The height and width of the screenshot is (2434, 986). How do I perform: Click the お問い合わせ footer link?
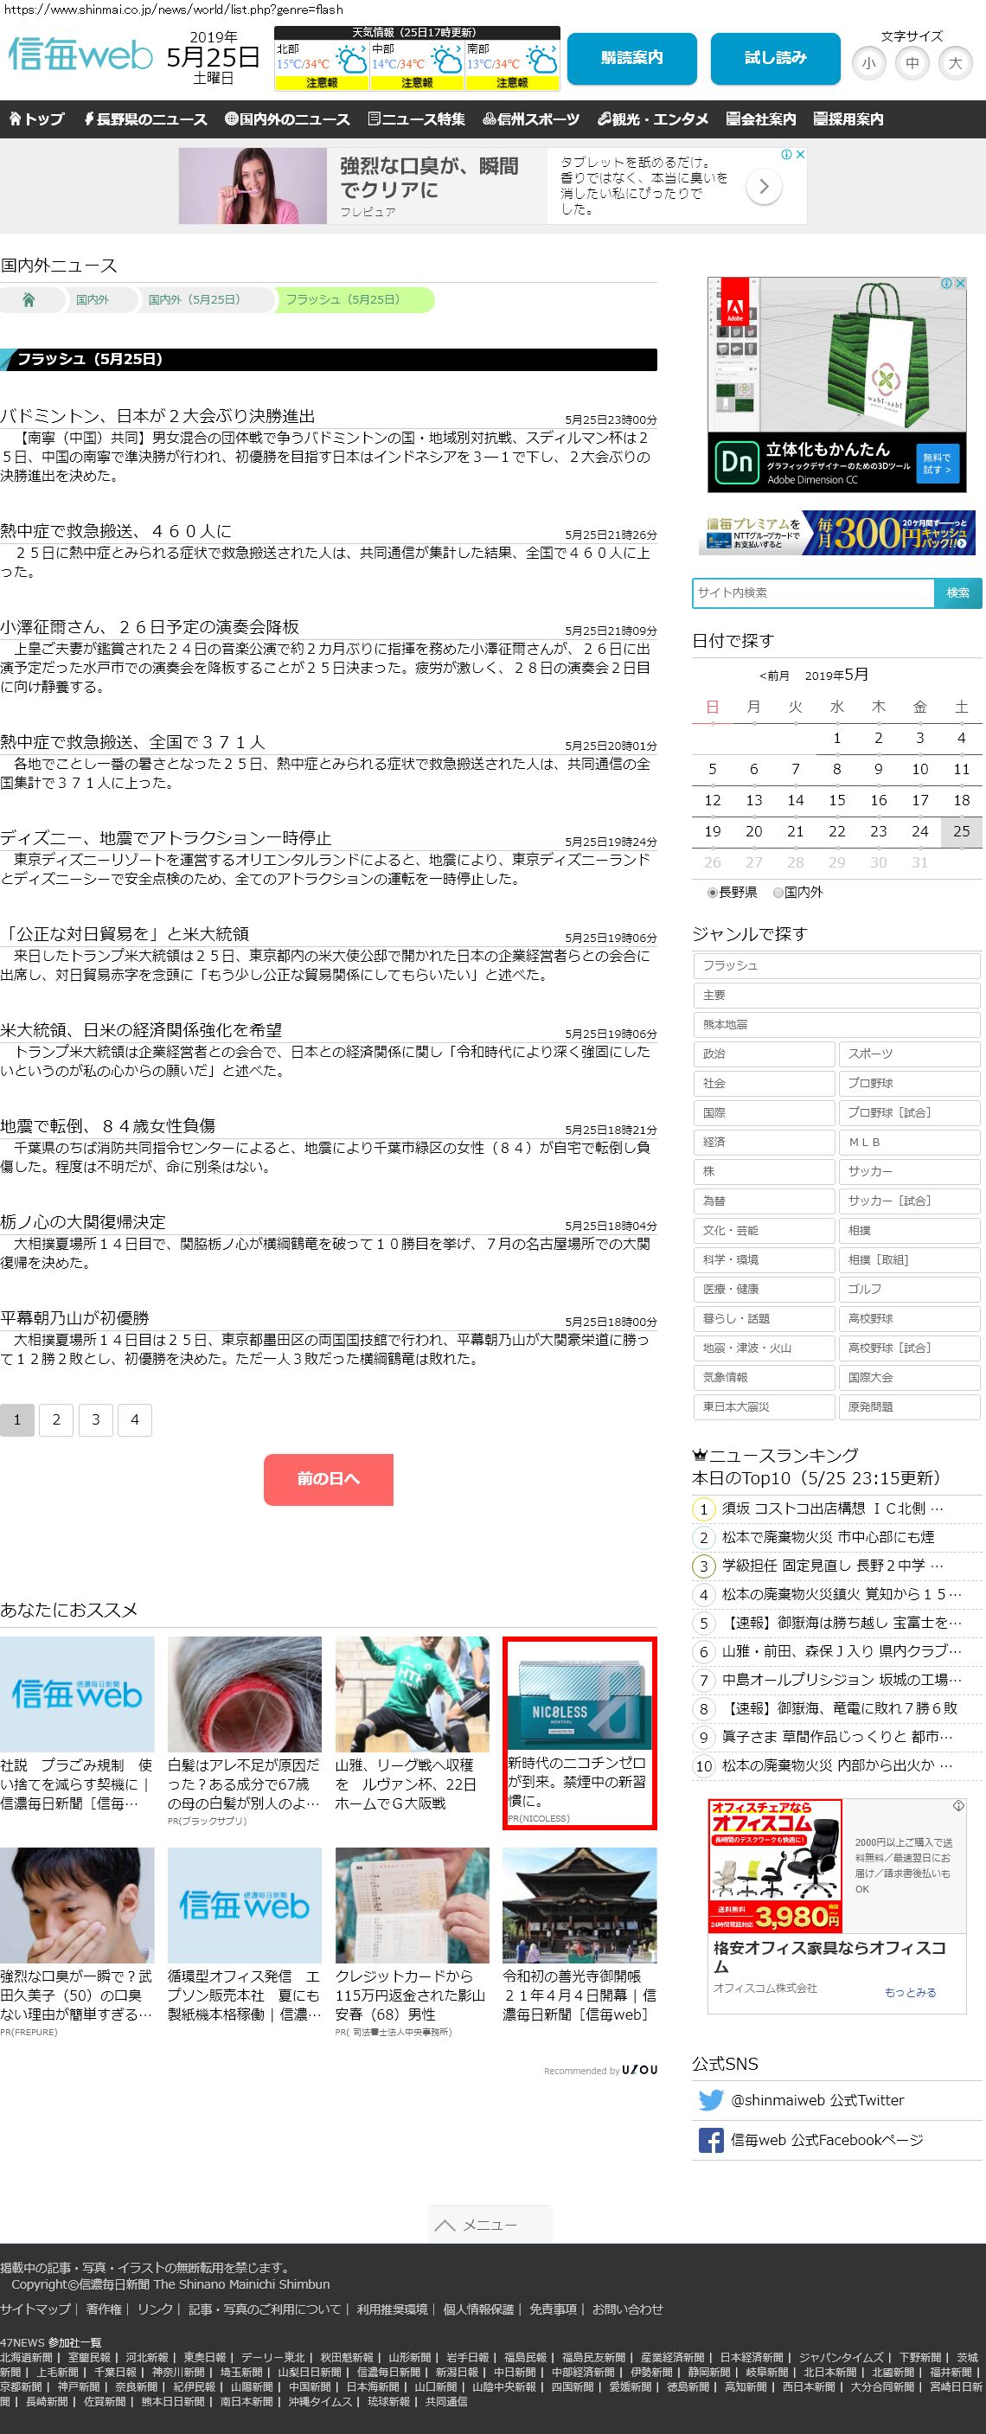(627, 2309)
